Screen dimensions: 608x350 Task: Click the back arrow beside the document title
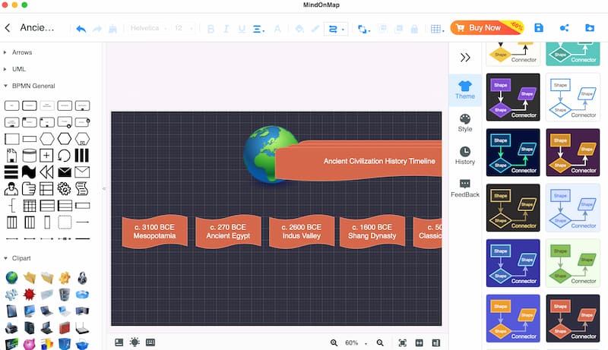(x=8, y=28)
